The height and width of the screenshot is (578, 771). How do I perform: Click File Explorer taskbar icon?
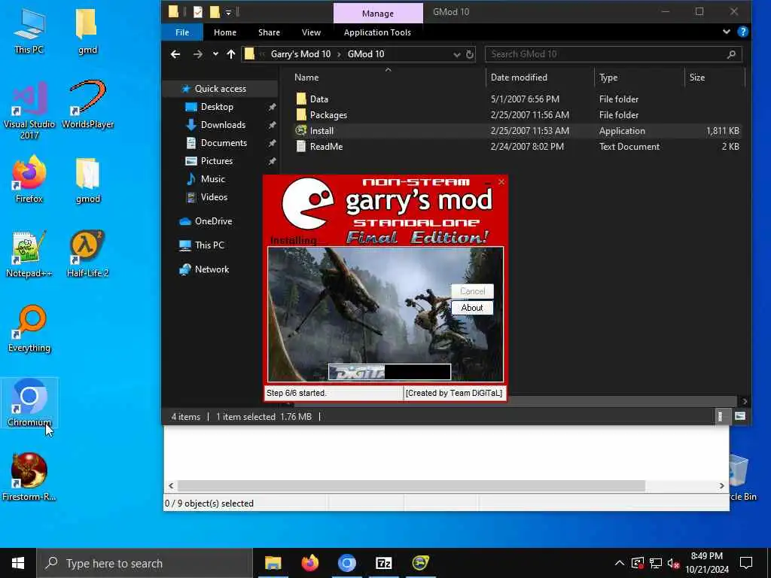click(273, 563)
